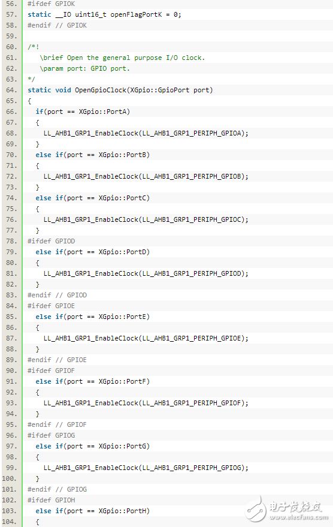
Task: Click the LL_AHB1_GRP1_PERIPH_GPIOC EnableClock call
Action: tap(146, 219)
